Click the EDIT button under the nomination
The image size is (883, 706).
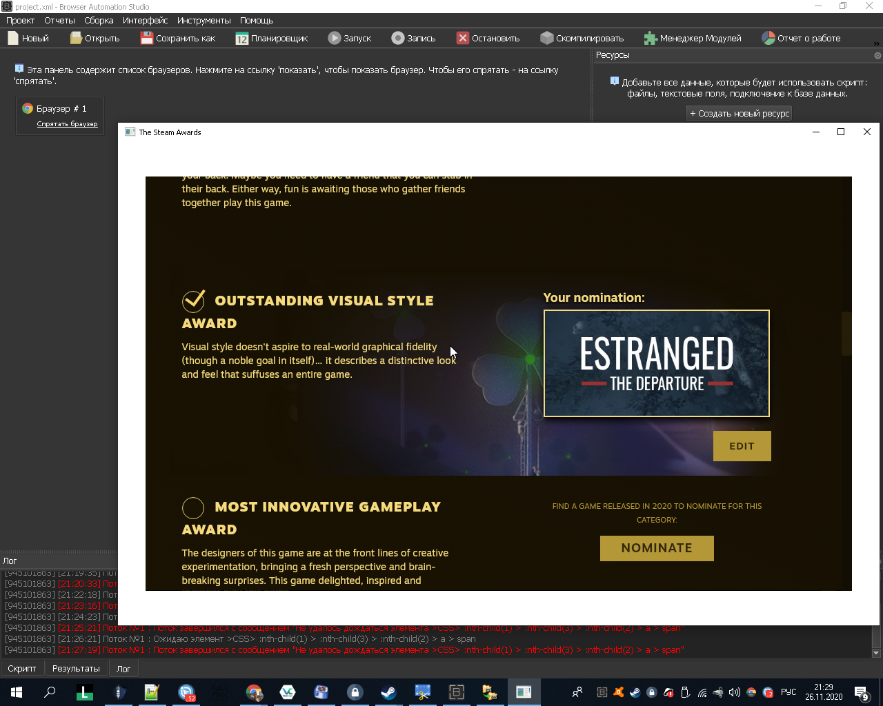point(742,446)
